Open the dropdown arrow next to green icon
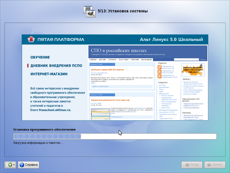Viewport: 230px width, 173px height. (x=14, y=165)
